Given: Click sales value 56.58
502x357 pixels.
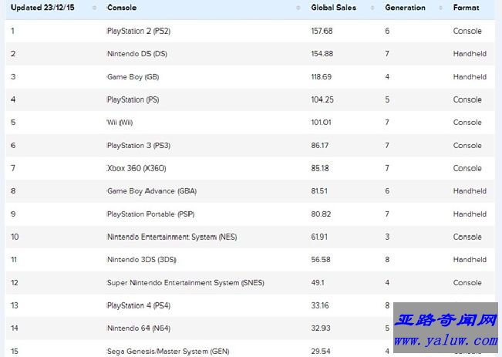Looking at the screenshot, I should point(321,260).
